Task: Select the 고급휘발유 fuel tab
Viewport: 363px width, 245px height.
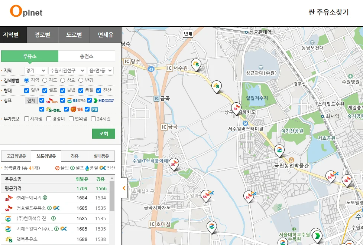Action: pos(16,156)
